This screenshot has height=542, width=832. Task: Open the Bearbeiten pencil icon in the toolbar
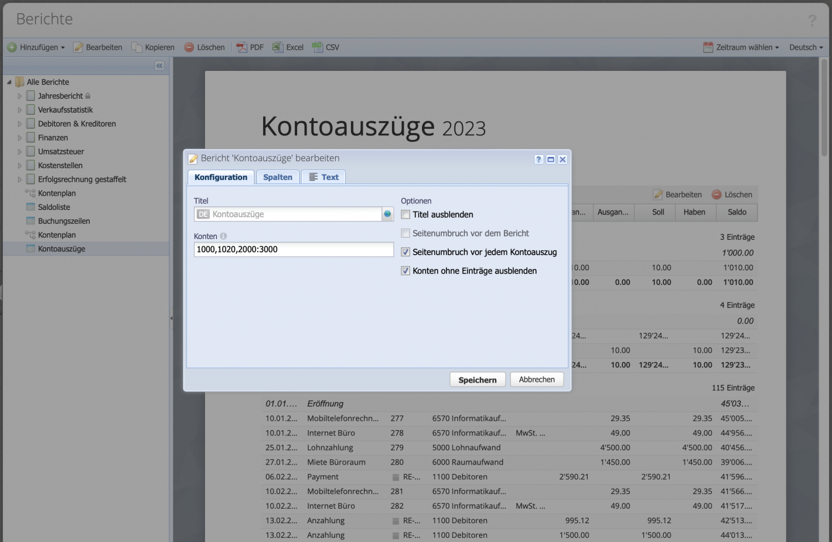coord(77,47)
